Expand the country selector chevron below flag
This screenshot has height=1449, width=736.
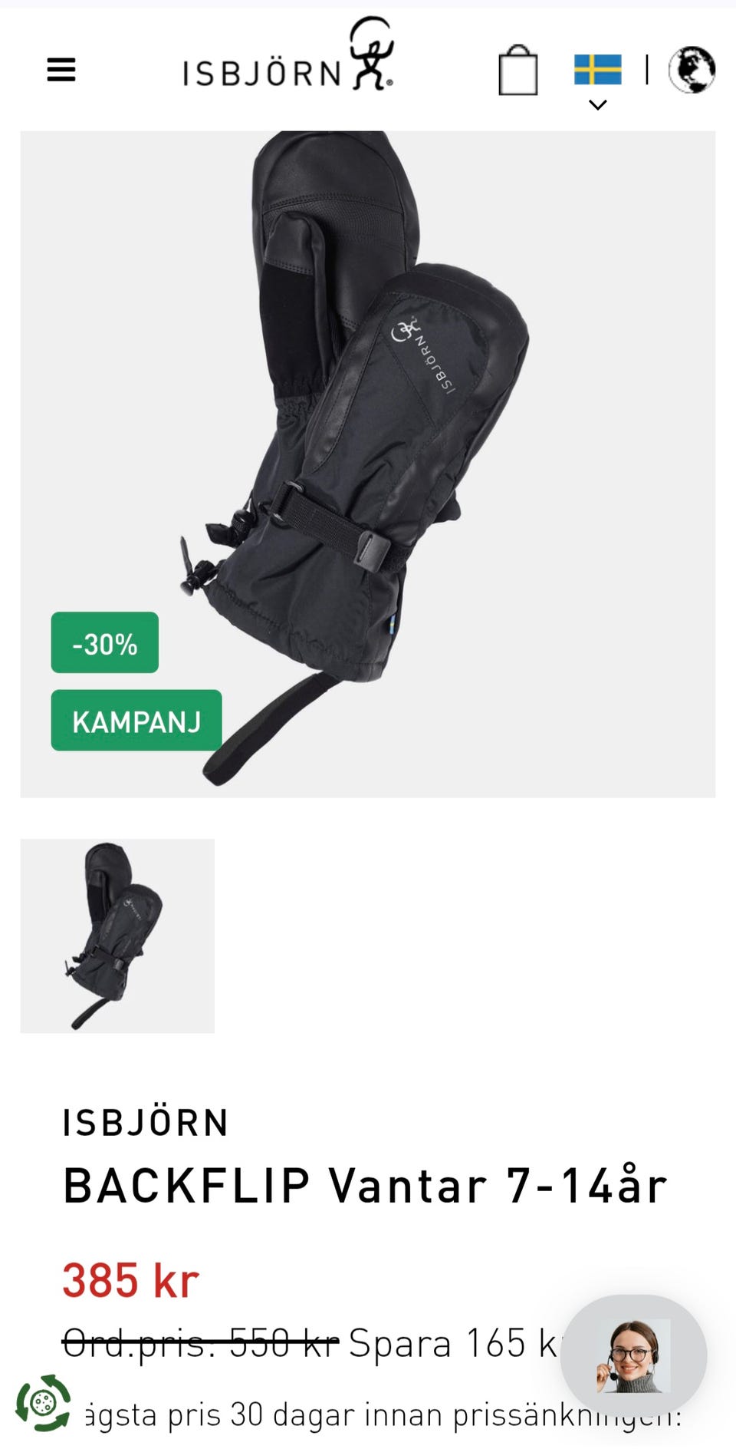click(x=598, y=104)
